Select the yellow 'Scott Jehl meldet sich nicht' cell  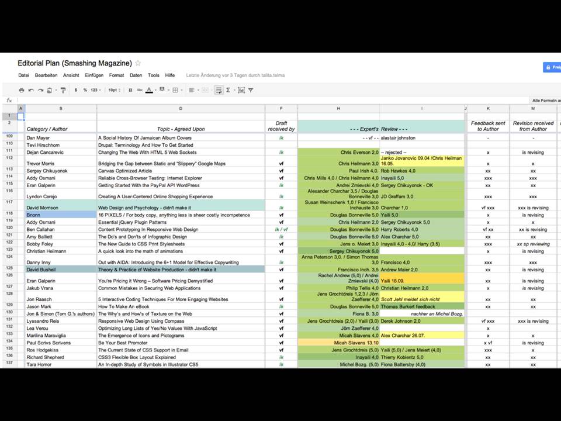coord(422,297)
